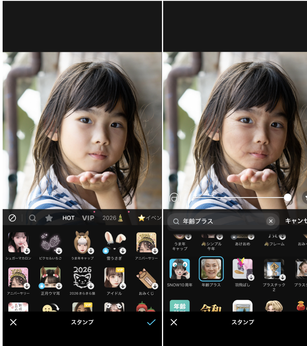Select the locked 雪うさぎ bunny ears stamp
This screenshot has height=346, width=307.
114,243
